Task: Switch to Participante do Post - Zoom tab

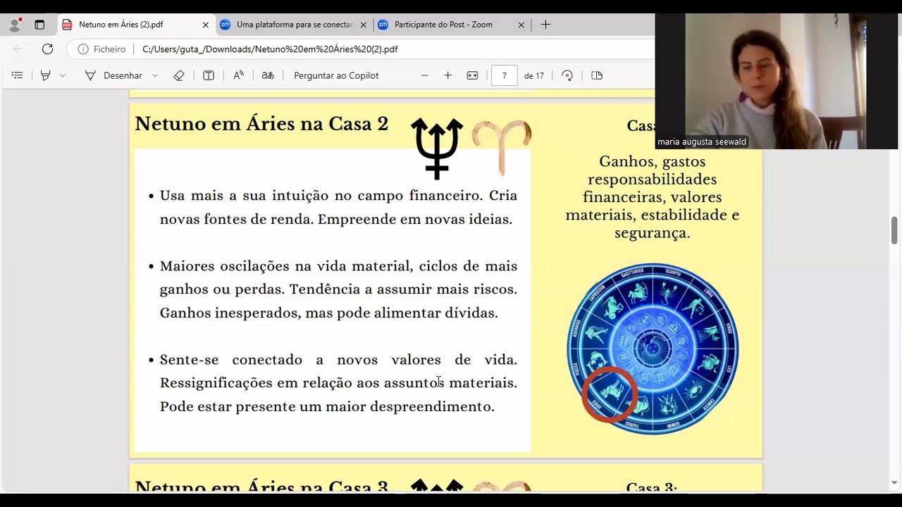Action: [x=443, y=25]
